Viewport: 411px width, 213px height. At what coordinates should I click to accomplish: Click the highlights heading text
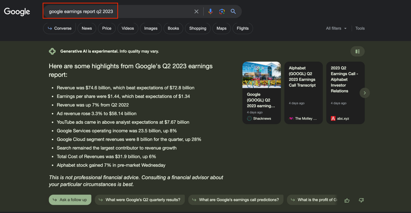click(x=130, y=70)
